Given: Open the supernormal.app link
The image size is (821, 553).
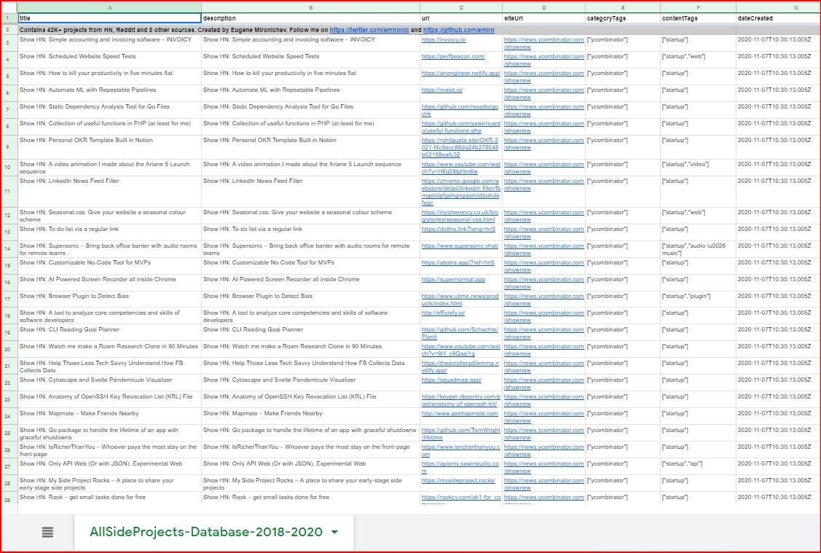Looking at the screenshot, I should (449, 279).
